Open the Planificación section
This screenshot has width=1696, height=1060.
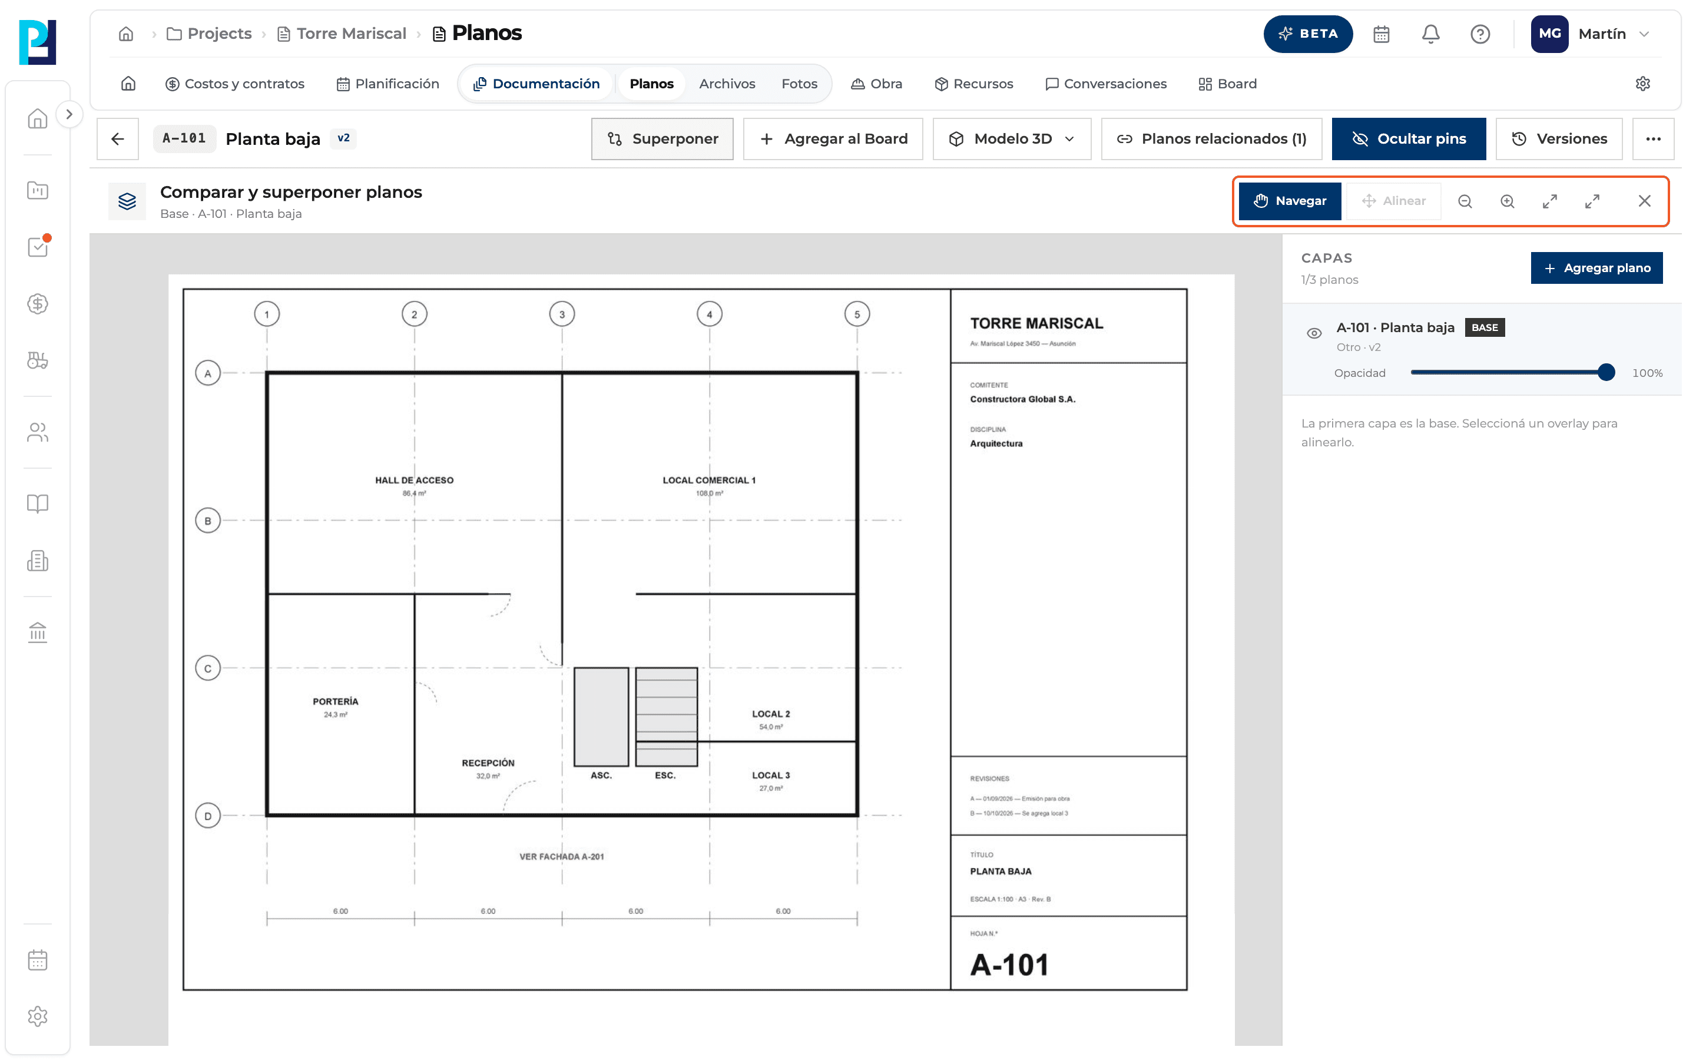387,84
